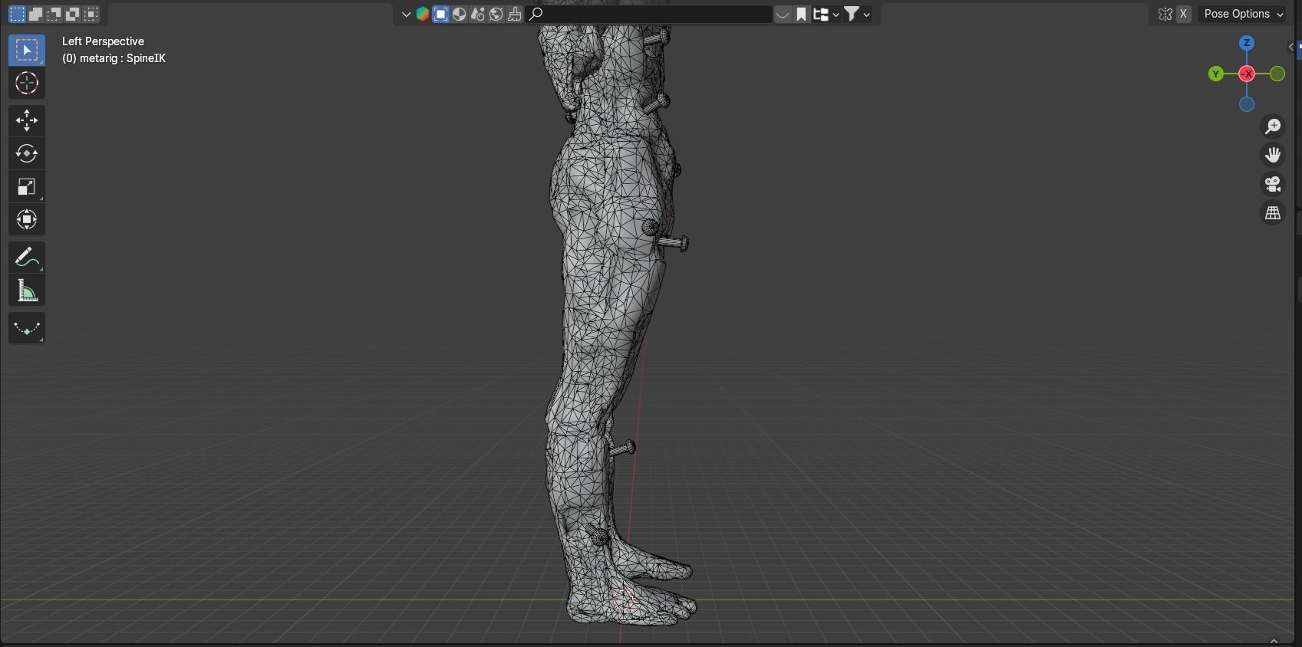Viewport: 1302px width, 647px height.
Task: Open the paintbrush Texture icon
Action: pos(514,14)
